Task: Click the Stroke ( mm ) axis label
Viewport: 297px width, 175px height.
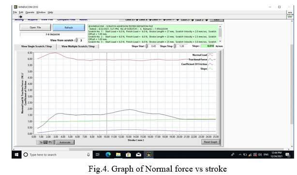Action: coord(135,140)
